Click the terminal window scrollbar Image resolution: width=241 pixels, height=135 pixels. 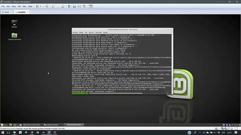(x=172, y=64)
